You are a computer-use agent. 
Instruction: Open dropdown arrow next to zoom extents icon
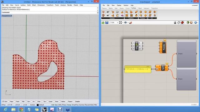pyautogui.click(x=123, y=23)
